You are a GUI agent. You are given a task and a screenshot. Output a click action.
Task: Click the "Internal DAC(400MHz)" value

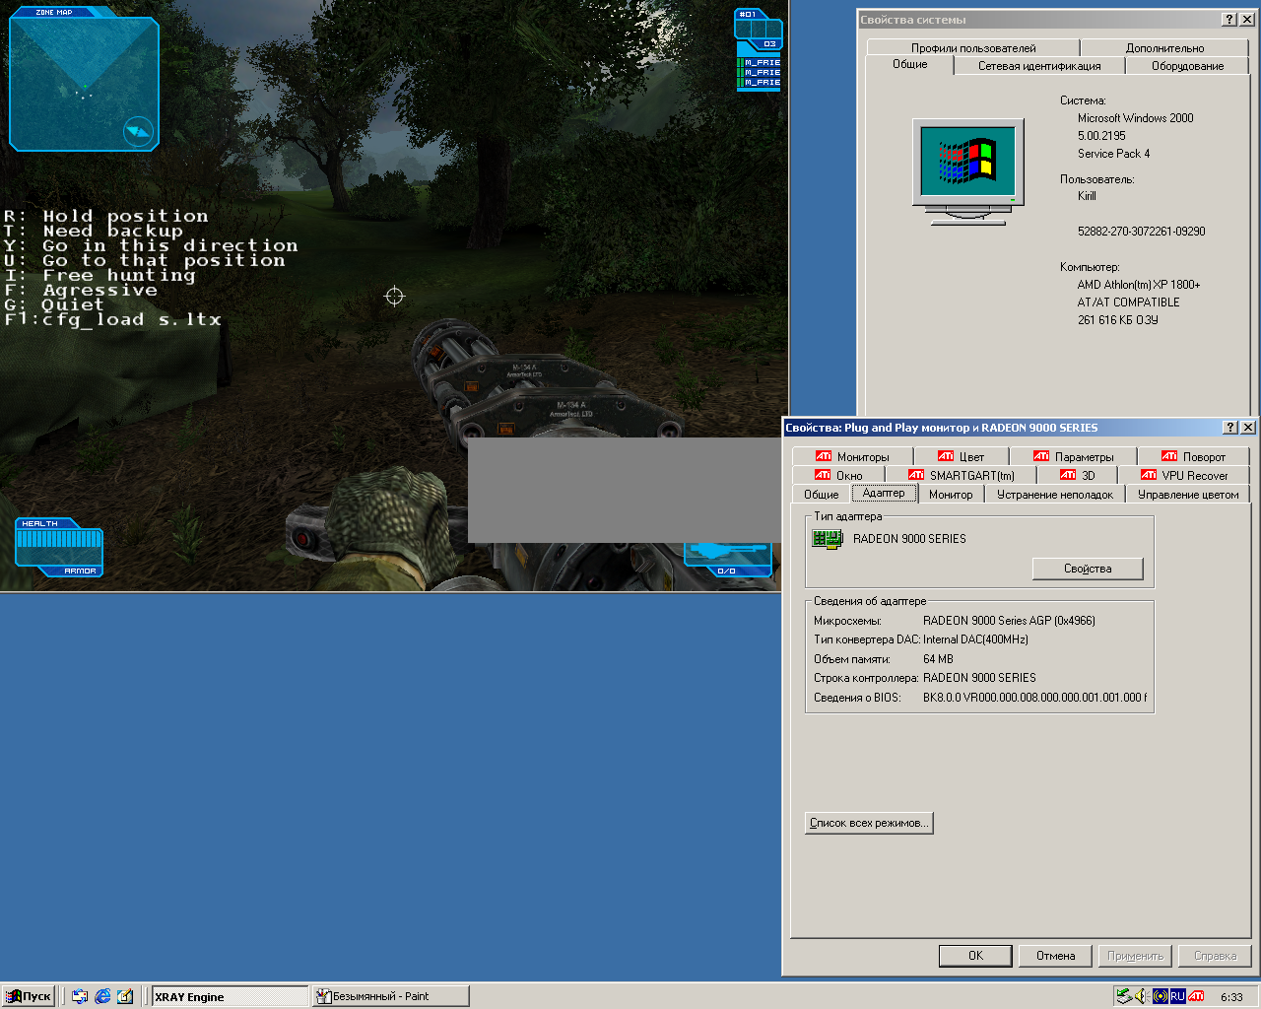[x=975, y=639]
